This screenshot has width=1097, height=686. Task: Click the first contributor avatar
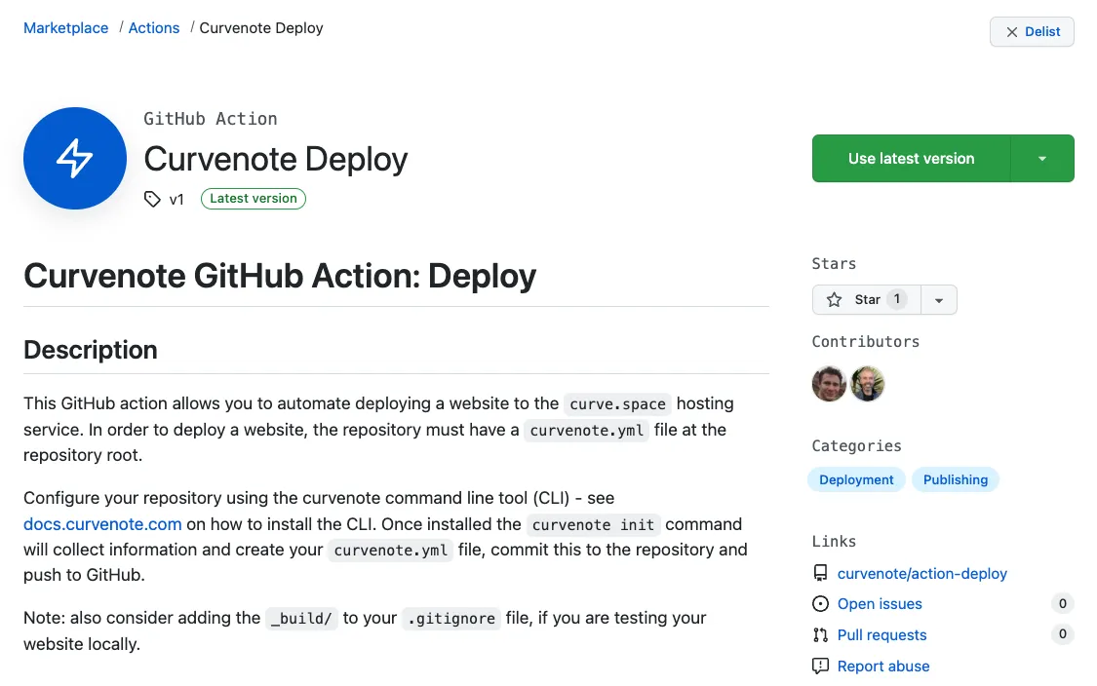[x=829, y=384]
